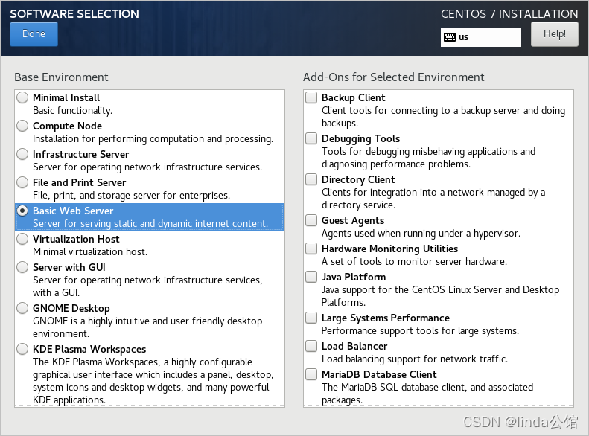Click 'Agents used when running under a hypervisor.'

coord(421,234)
